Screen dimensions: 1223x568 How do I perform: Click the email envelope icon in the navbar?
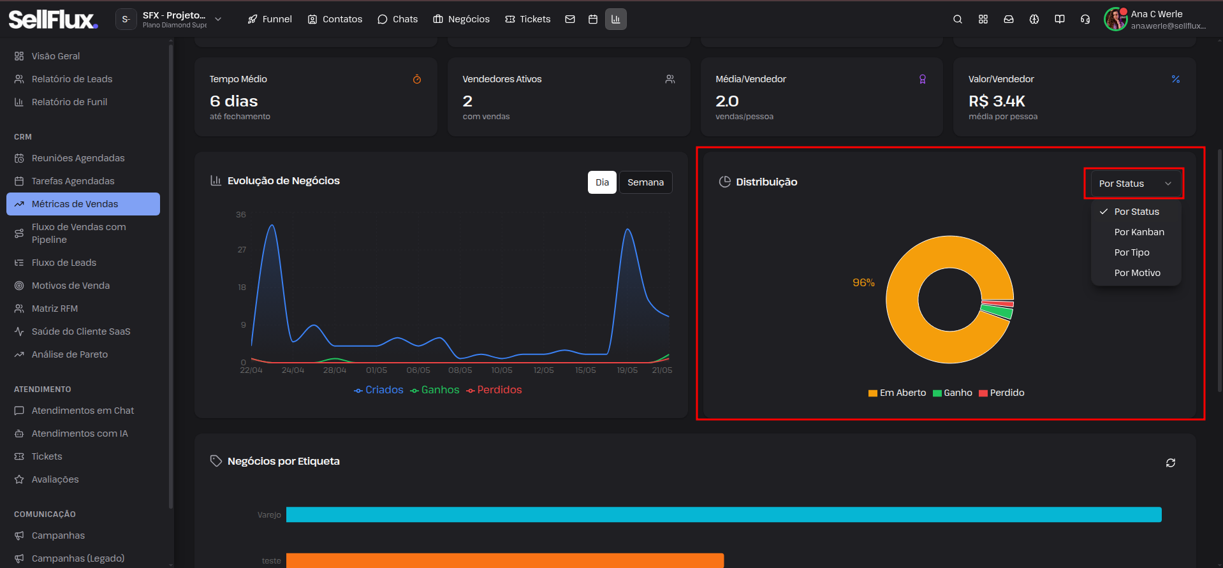pyautogui.click(x=570, y=19)
